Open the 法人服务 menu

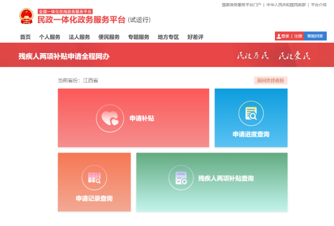coord(79,37)
